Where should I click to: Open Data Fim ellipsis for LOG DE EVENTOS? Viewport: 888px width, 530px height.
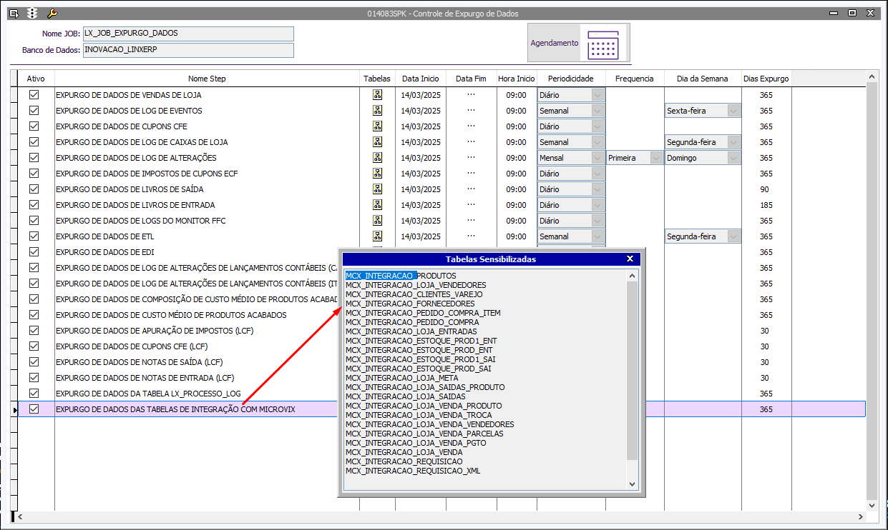coord(471,110)
